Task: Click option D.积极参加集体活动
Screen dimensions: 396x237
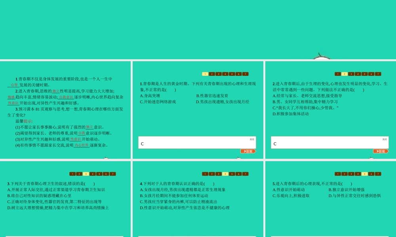Action: click(290, 114)
